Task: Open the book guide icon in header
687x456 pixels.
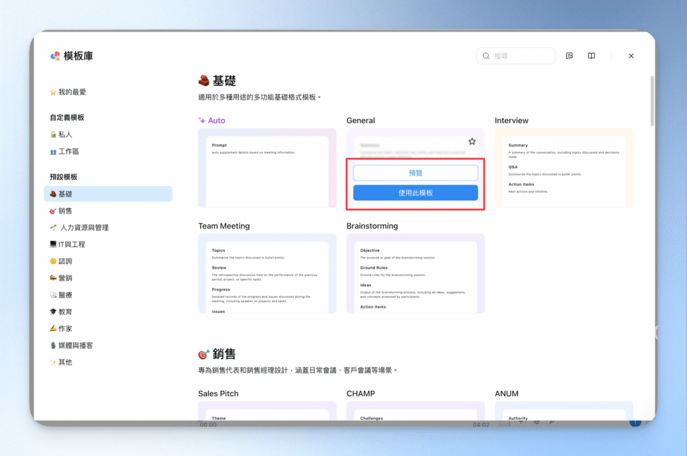Action: [x=591, y=56]
